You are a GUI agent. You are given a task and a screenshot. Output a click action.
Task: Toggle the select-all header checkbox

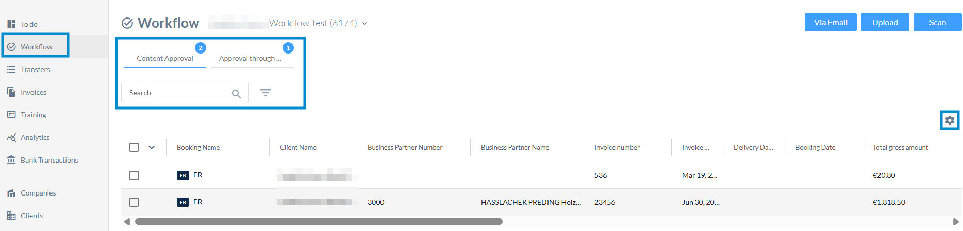[134, 147]
